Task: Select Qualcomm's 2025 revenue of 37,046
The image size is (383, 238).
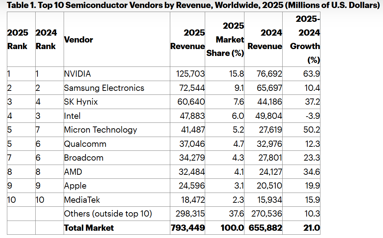Action: [x=191, y=144]
